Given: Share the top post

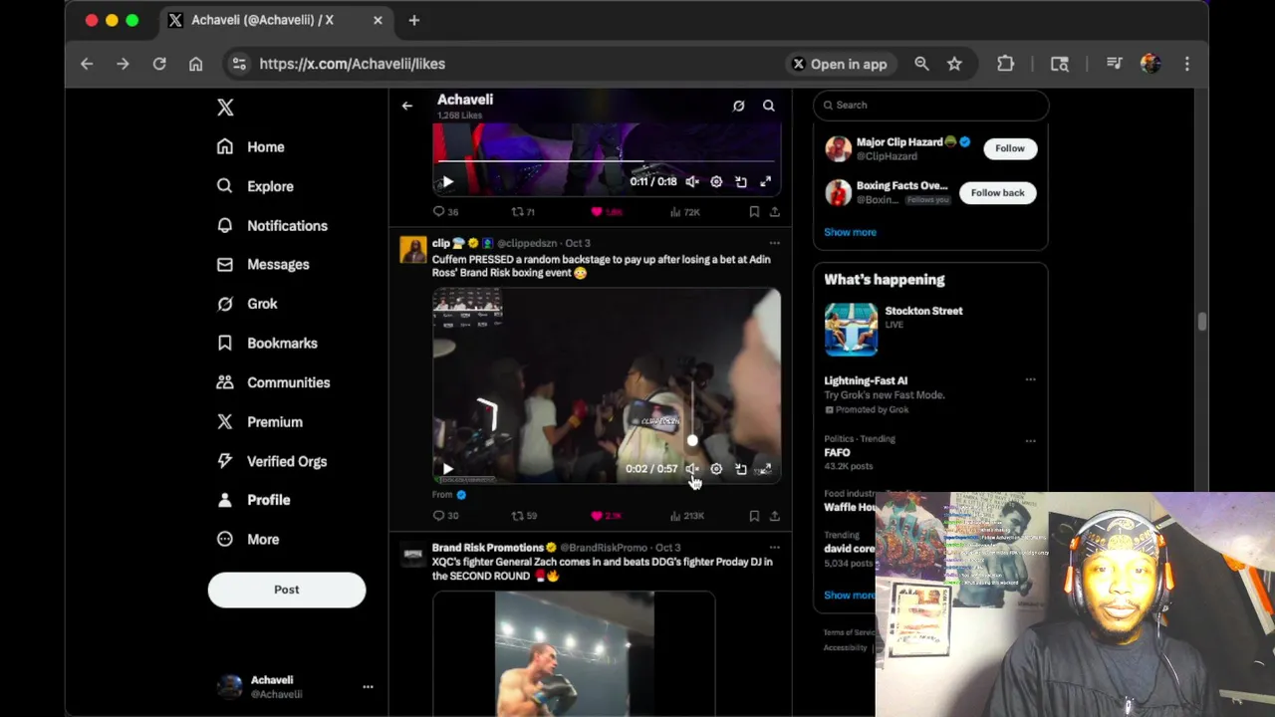Looking at the screenshot, I should tap(774, 212).
